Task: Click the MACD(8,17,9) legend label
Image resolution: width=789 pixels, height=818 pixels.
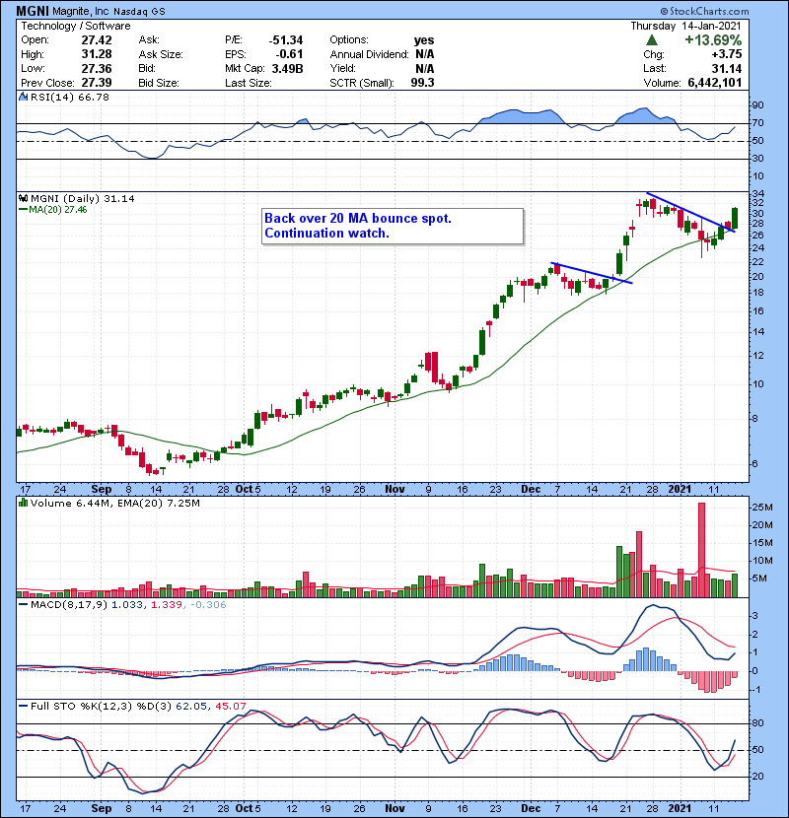Action: point(69,605)
